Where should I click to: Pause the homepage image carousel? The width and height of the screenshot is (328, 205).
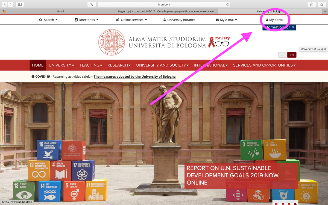(x=276, y=204)
